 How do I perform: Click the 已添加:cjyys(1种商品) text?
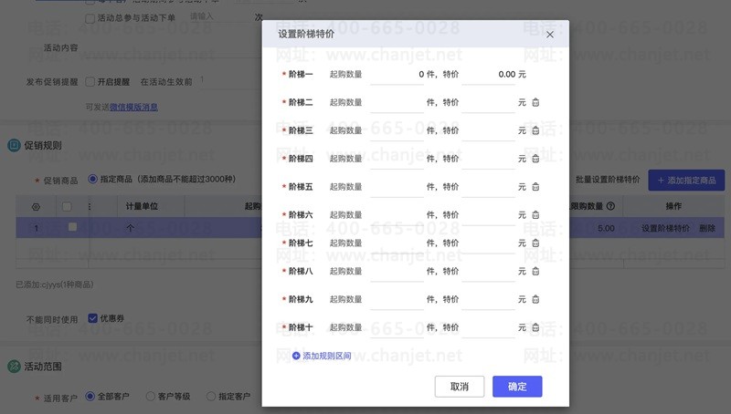[55, 285]
